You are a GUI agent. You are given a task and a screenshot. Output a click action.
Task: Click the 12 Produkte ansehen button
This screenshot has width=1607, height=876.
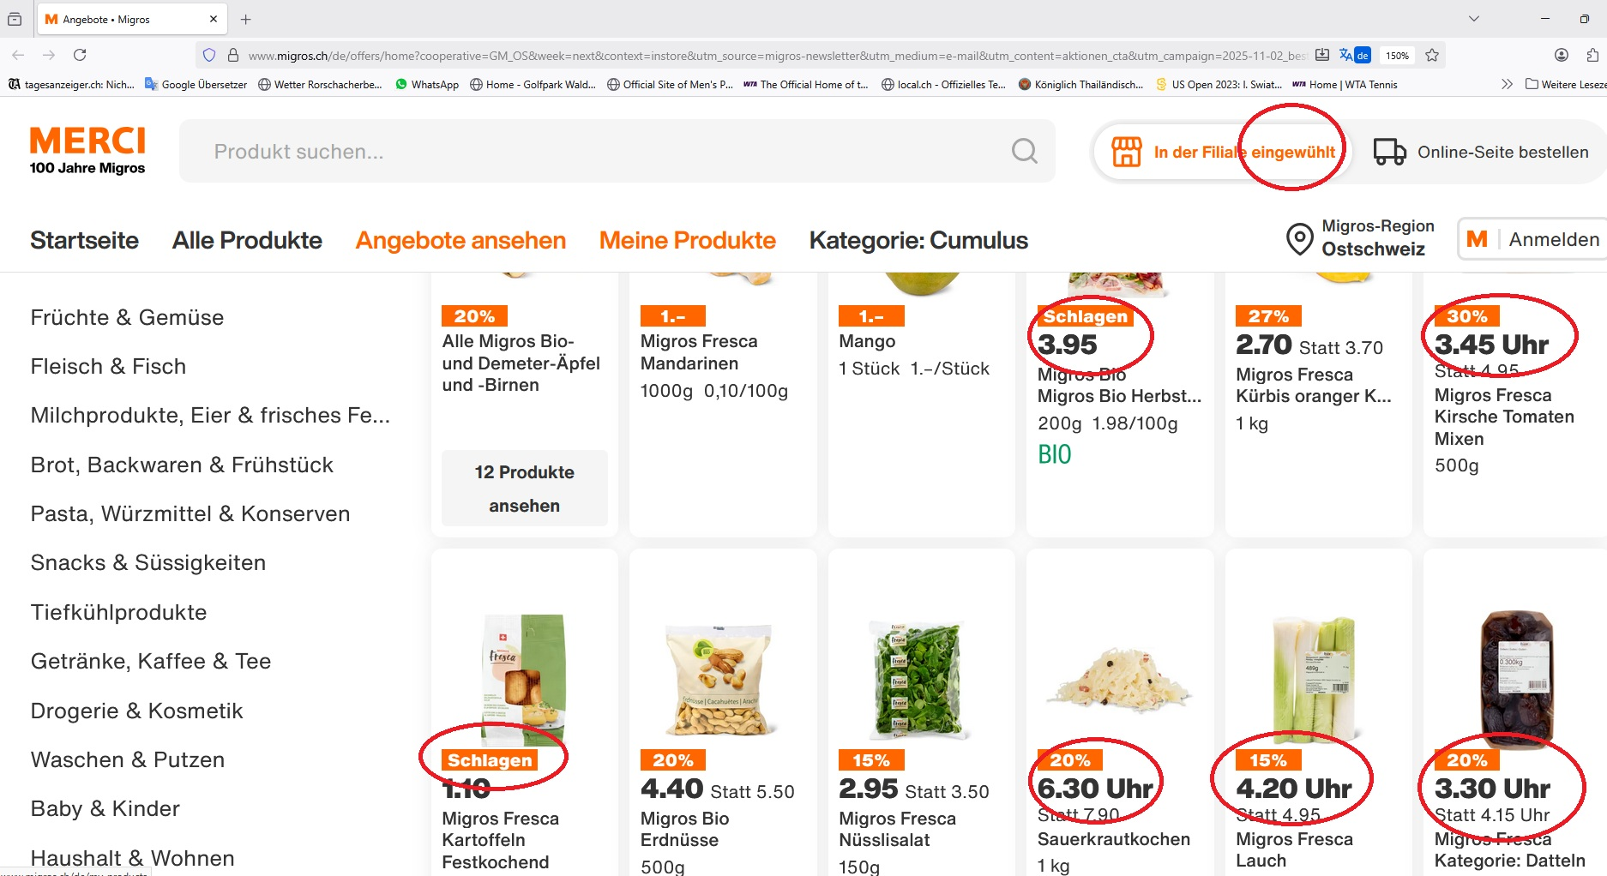click(x=524, y=489)
